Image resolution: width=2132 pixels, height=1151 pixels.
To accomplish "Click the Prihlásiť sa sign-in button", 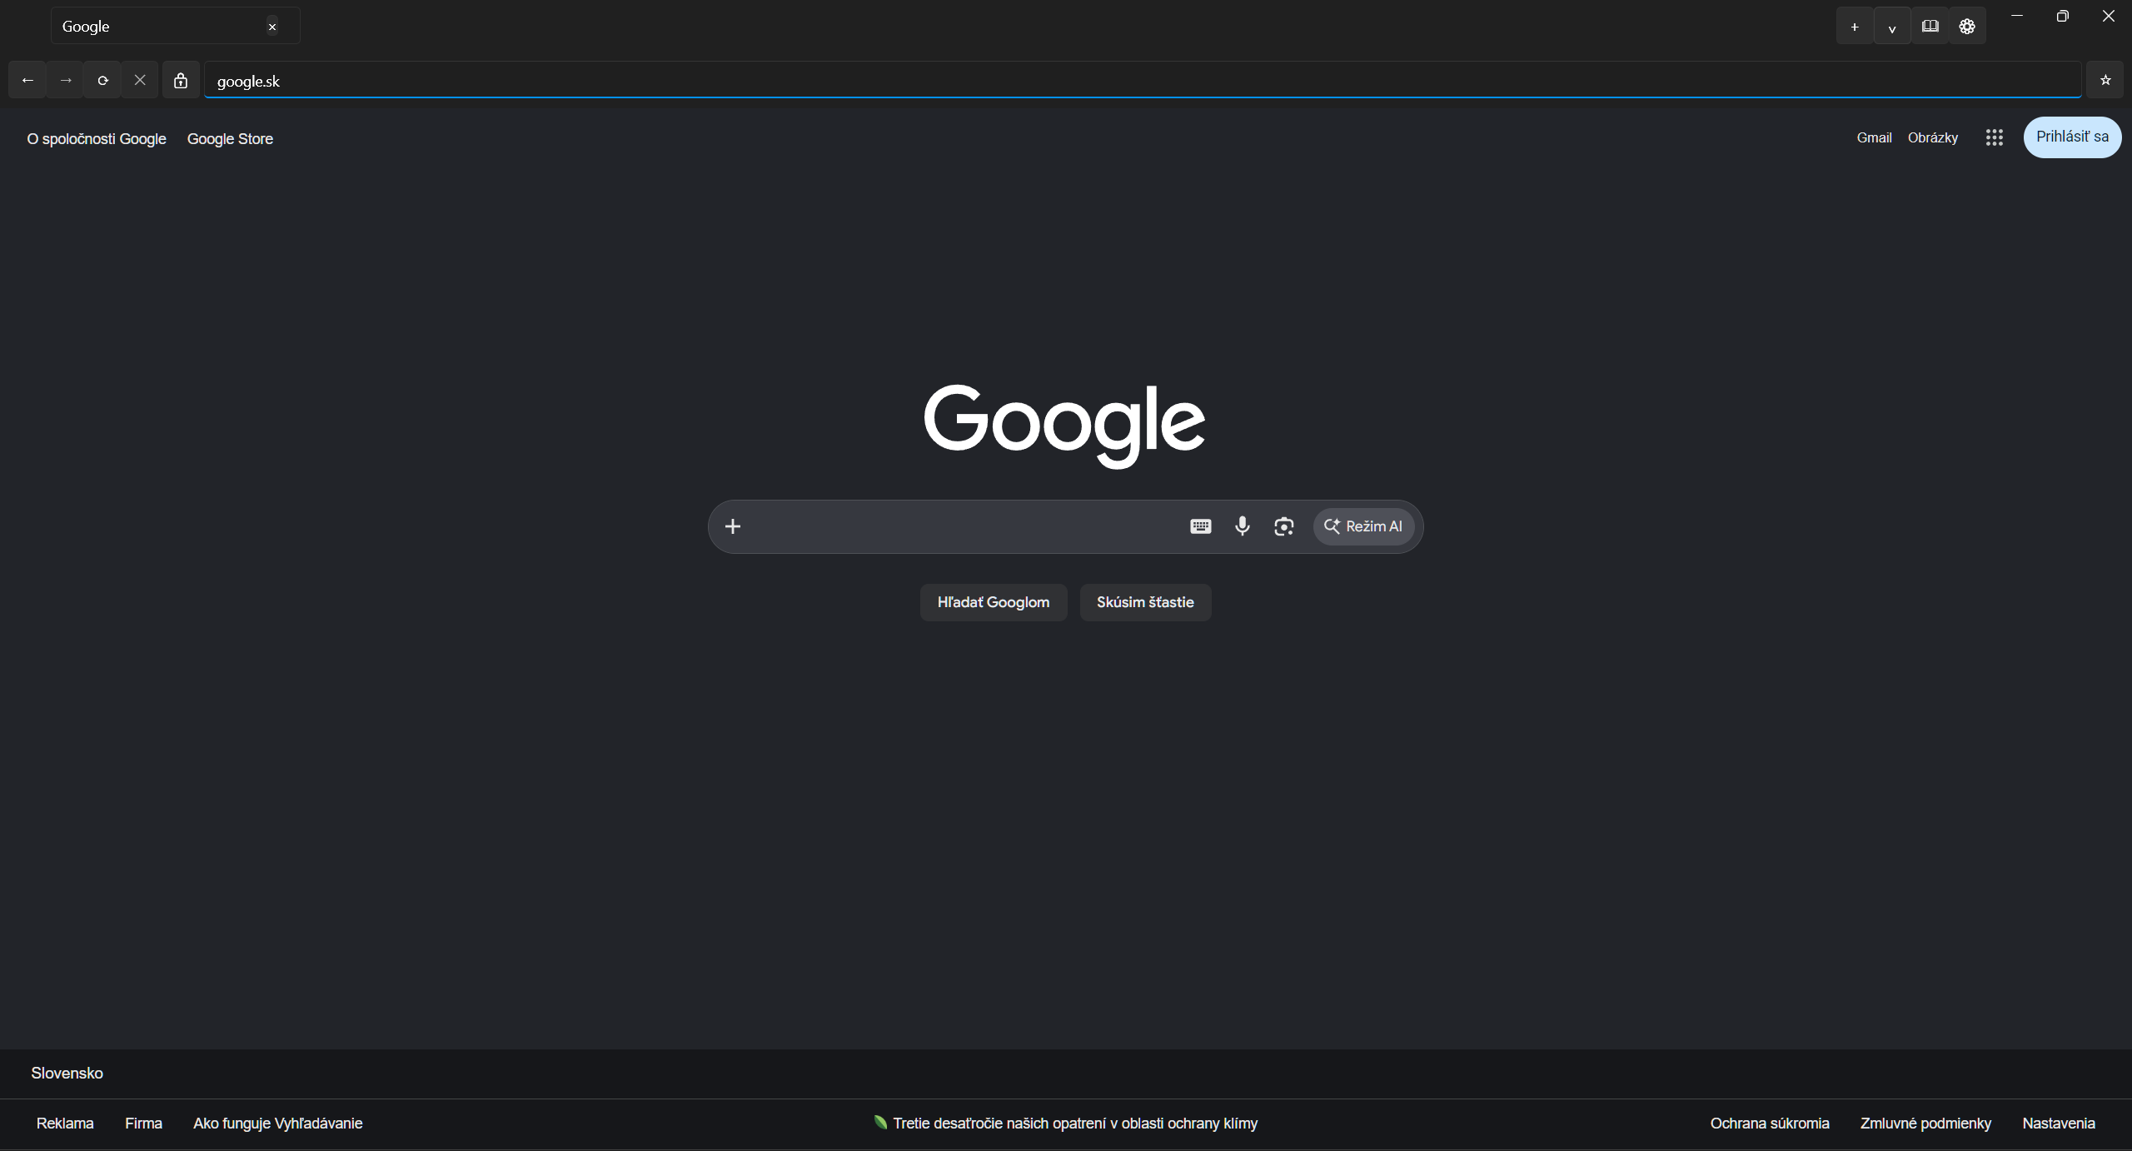I will point(2072,137).
